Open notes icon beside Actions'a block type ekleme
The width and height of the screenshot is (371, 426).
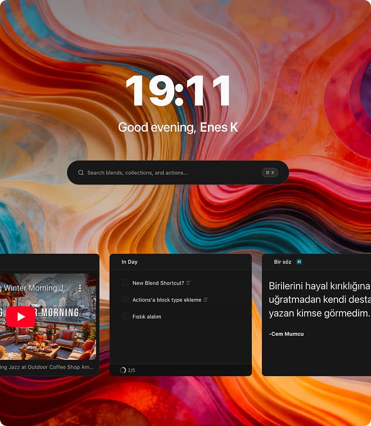(x=206, y=300)
